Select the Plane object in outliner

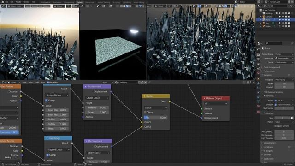(x=268, y=20)
